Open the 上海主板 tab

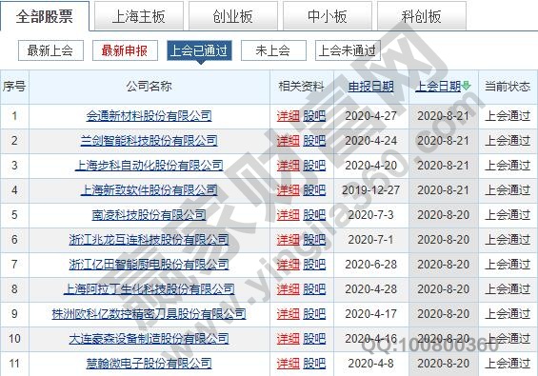point(139,16)
